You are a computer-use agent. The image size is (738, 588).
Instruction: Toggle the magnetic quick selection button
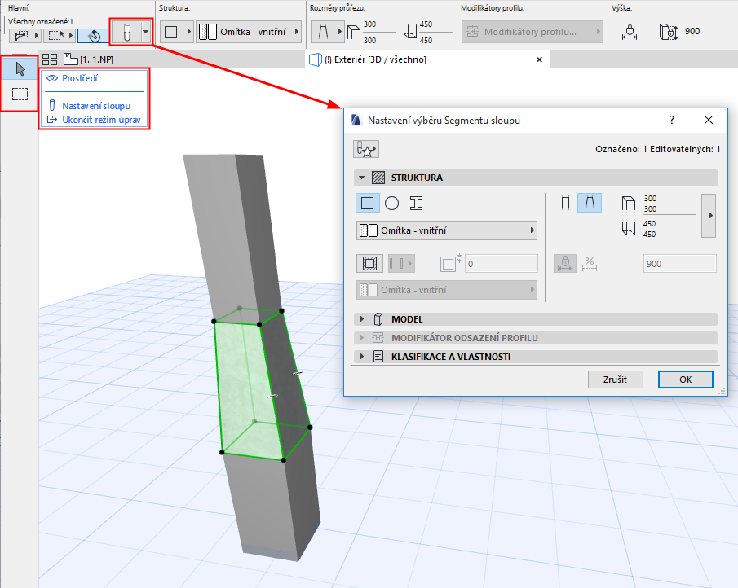coord(94,35)
